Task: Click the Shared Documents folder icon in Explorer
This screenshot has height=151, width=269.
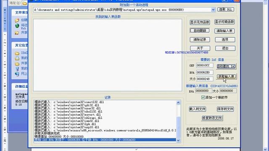Action: pos(17,64)
